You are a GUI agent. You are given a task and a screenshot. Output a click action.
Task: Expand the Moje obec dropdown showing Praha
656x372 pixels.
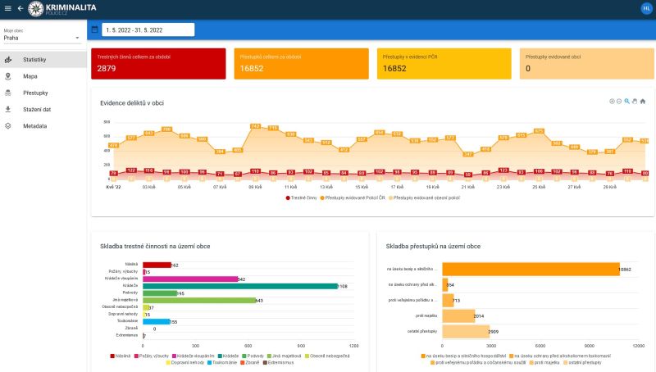(x=42, y=38)
